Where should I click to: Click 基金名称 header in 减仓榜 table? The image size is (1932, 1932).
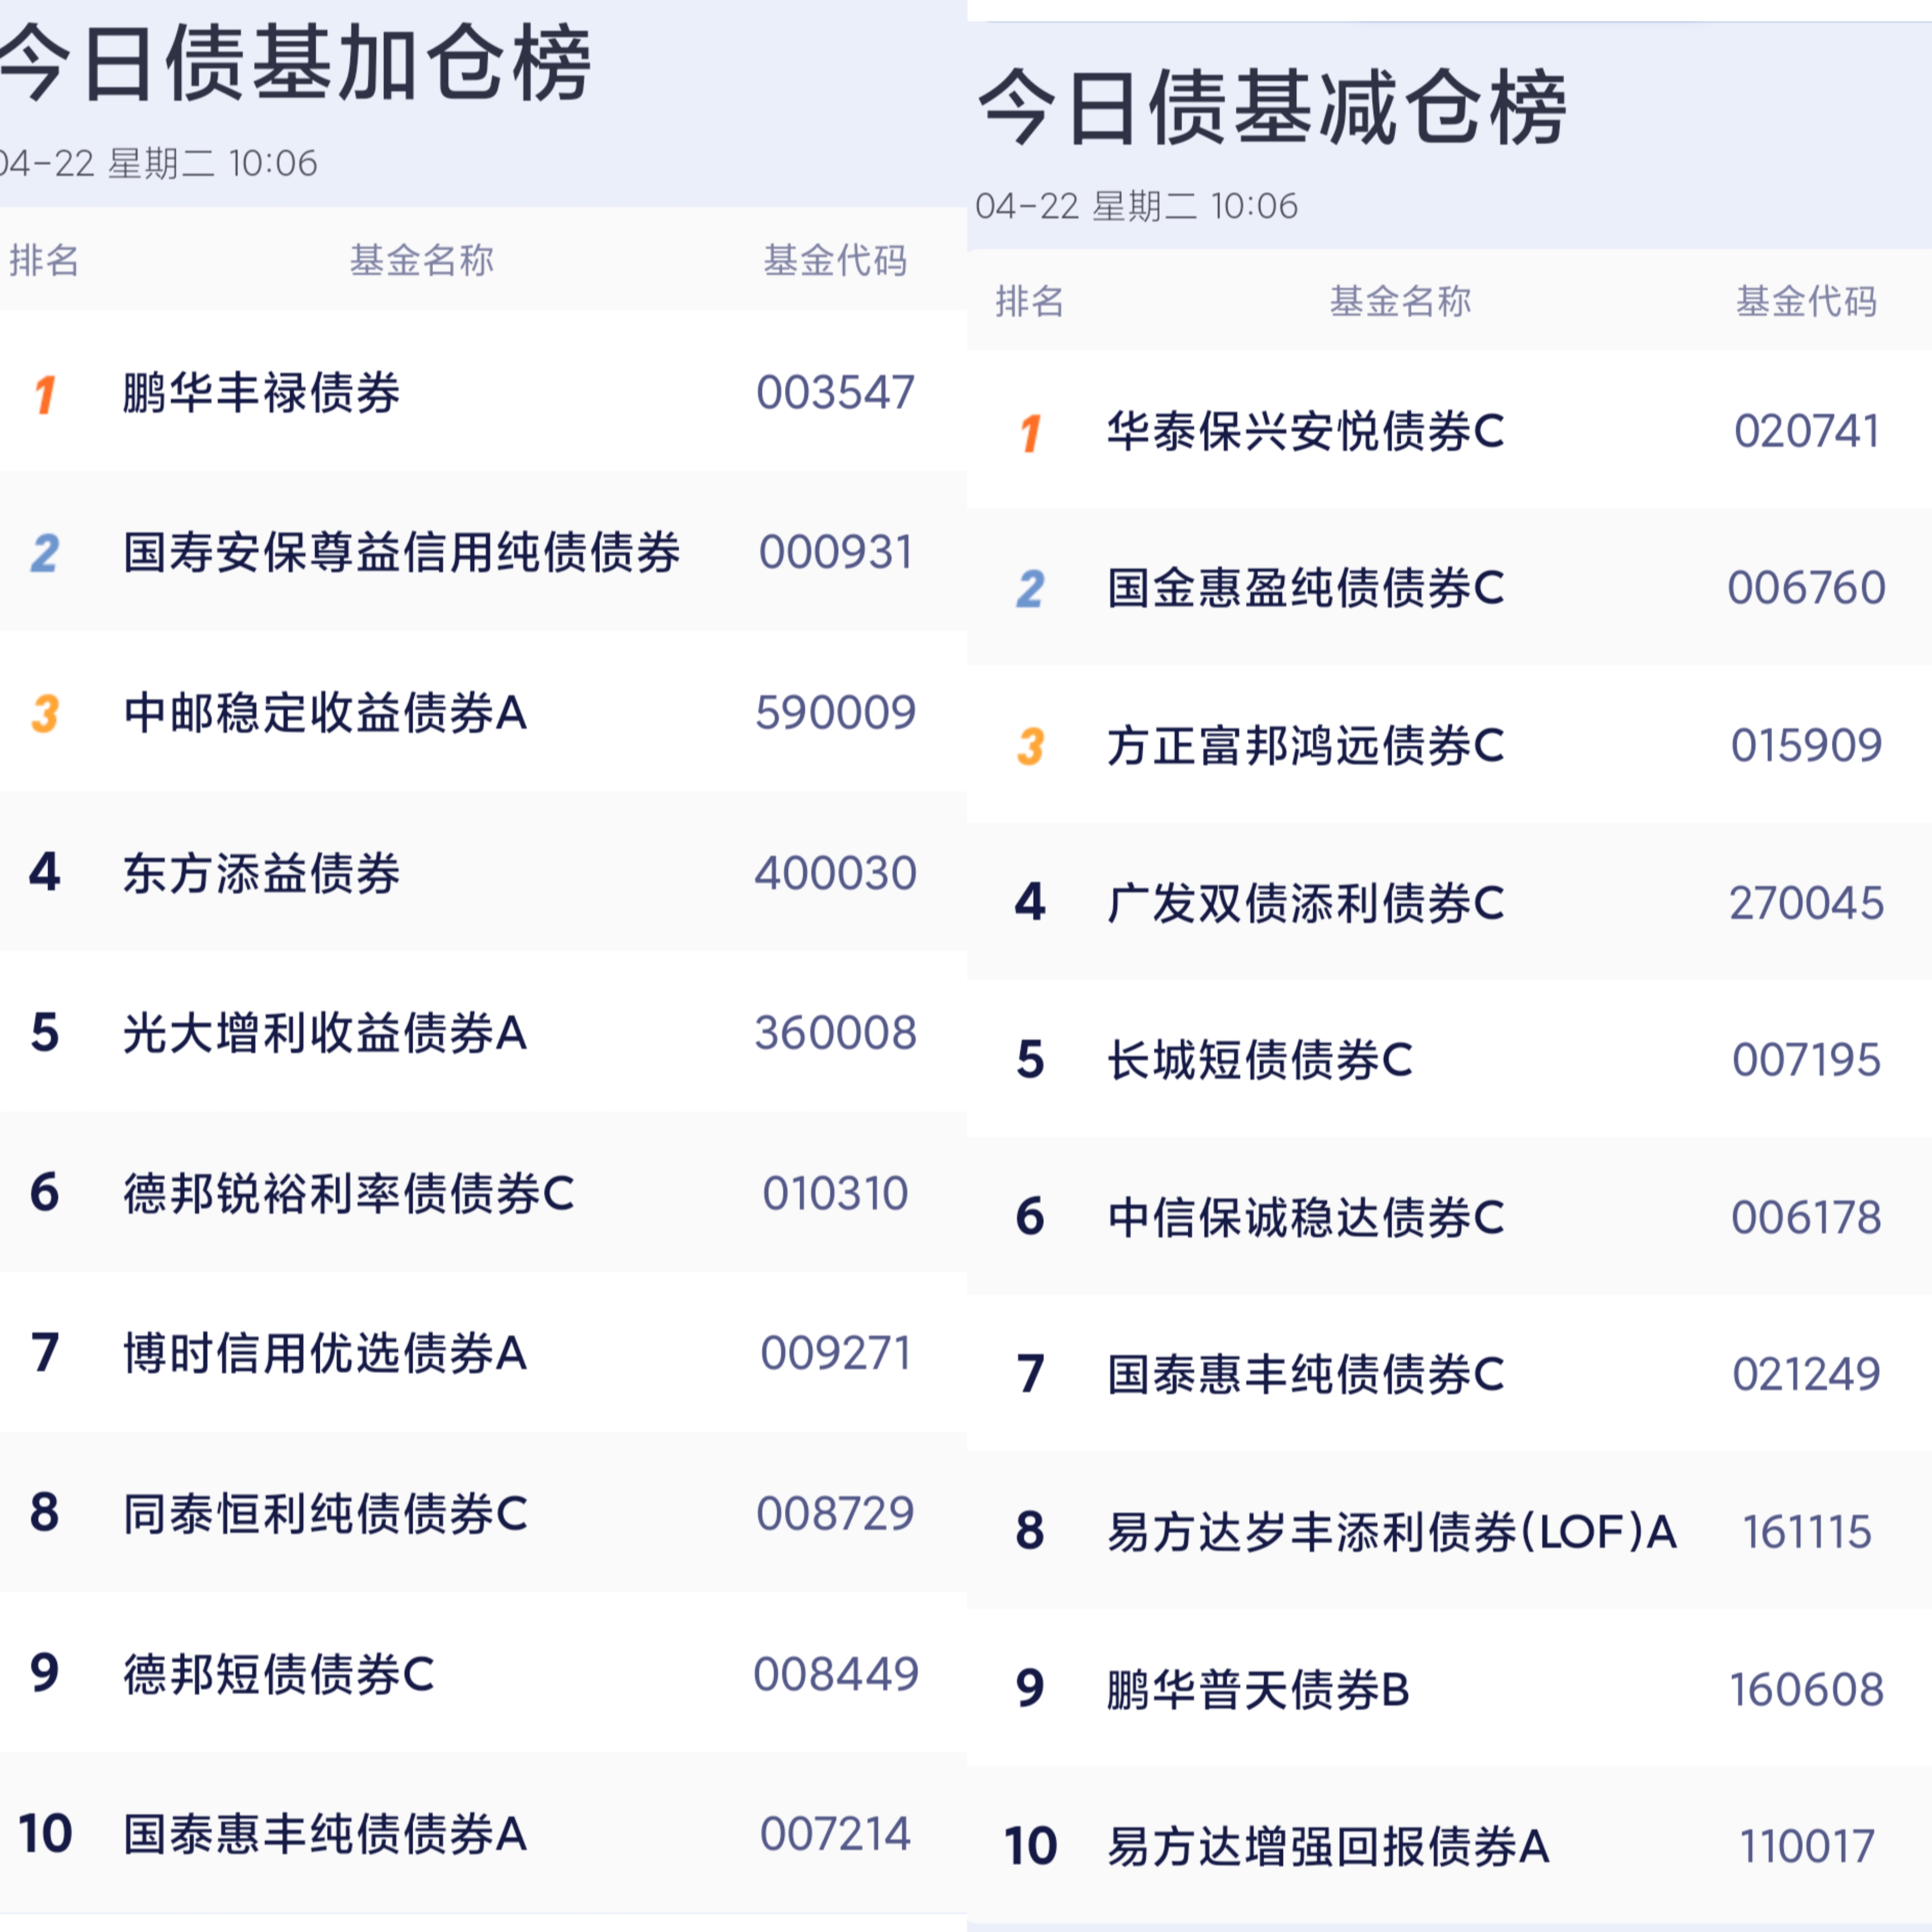(x=1400, y=301)
